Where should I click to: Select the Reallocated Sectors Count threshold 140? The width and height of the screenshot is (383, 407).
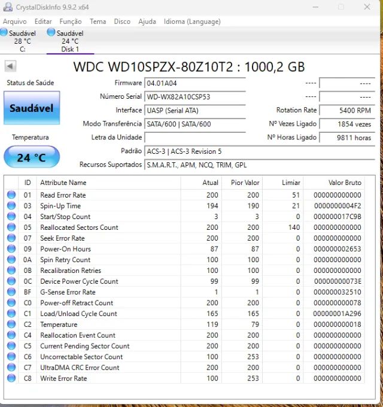[x=294, y=227]
